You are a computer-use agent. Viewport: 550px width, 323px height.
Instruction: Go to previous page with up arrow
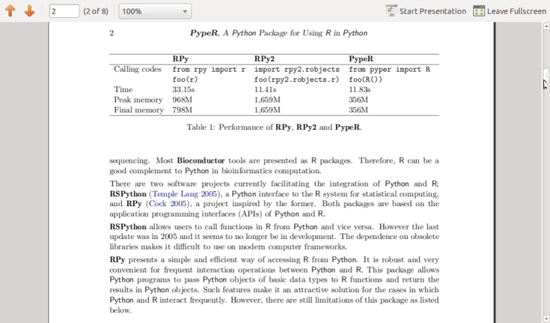coord(10,11)
